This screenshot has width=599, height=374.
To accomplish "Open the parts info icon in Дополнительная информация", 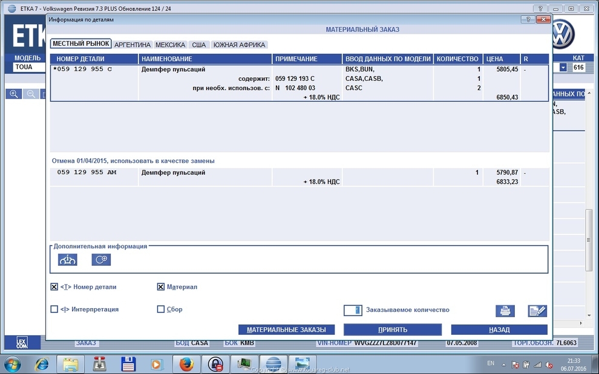I will 68,260.
